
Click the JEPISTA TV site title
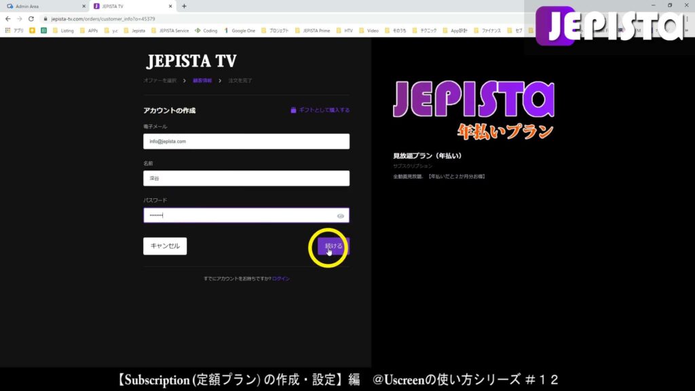(x=191, y=61)
